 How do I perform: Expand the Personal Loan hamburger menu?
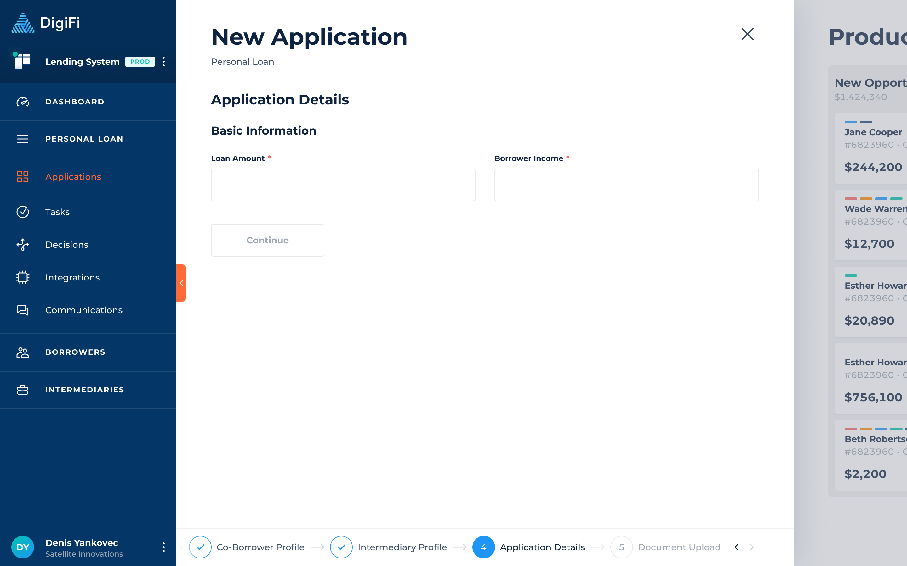pos(22,139)
